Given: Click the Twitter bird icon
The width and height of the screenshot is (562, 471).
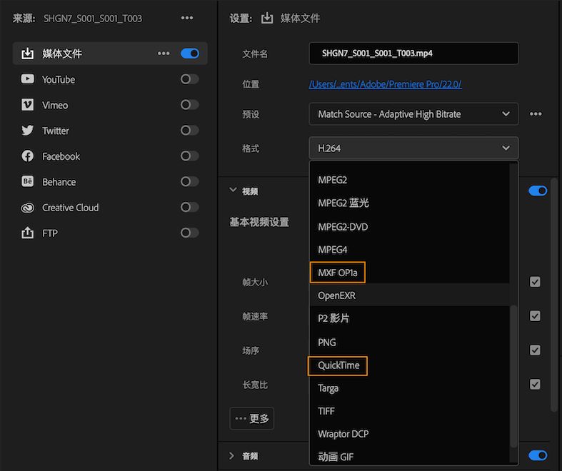Looking at the screenshot, I should [28, 131].
